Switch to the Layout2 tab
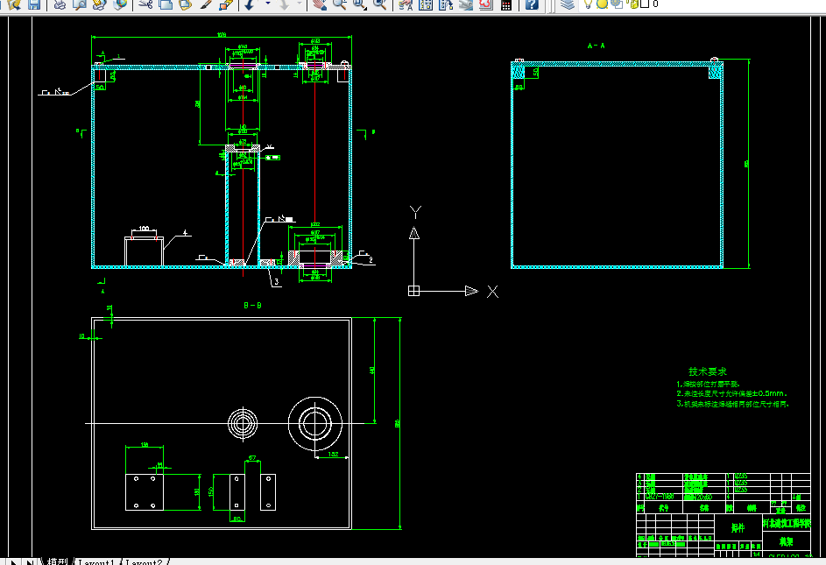 [x=144, y=561]
